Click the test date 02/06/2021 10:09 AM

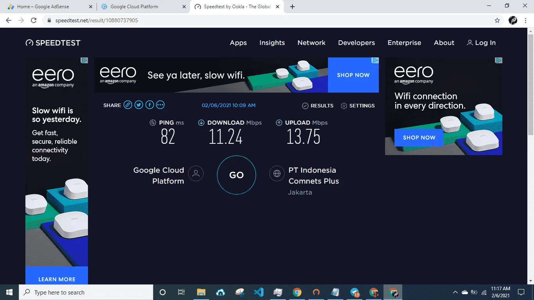(x=229, y=105)
